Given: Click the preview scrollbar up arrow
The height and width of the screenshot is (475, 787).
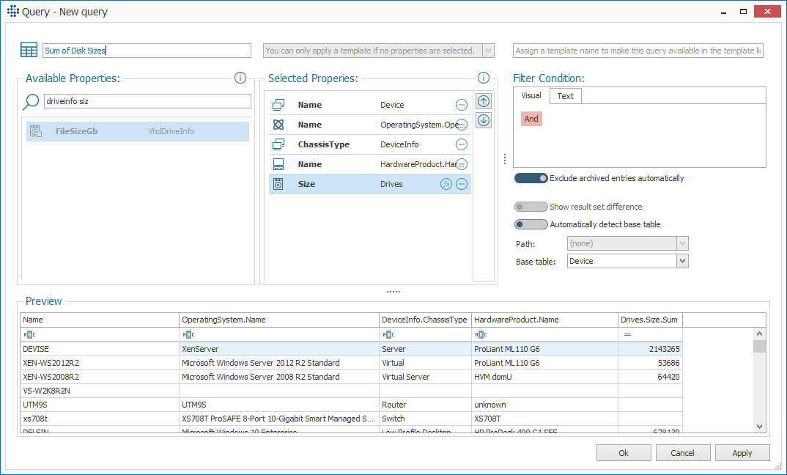Looking at the screenshot, I should click(x=759, y=334).
